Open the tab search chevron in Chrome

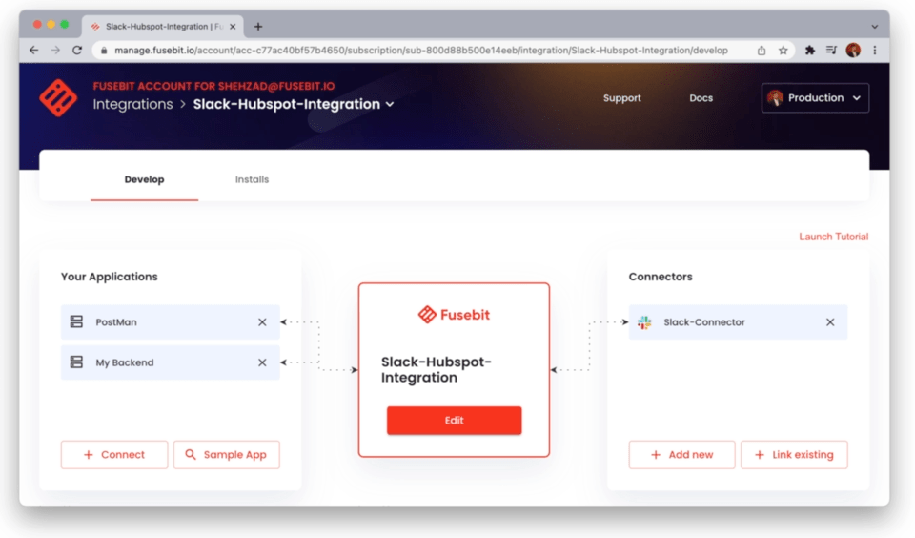(x=874, y=27)
